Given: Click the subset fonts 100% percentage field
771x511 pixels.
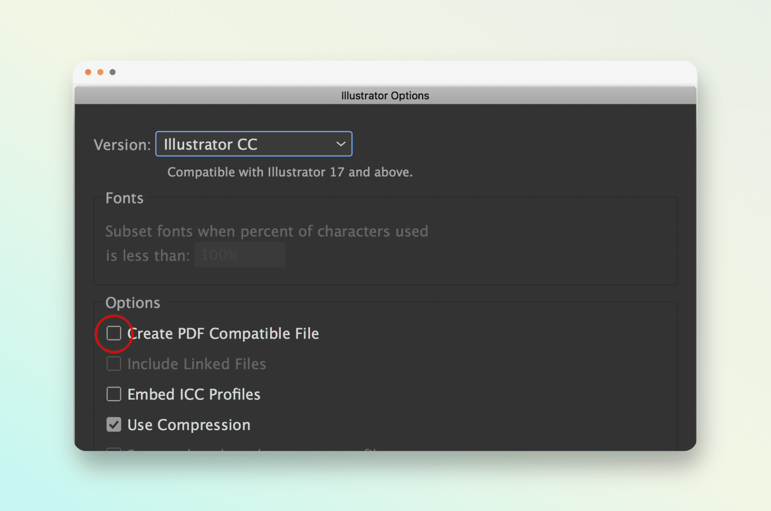Looking at the screenshot, I should tap(240, 255).
